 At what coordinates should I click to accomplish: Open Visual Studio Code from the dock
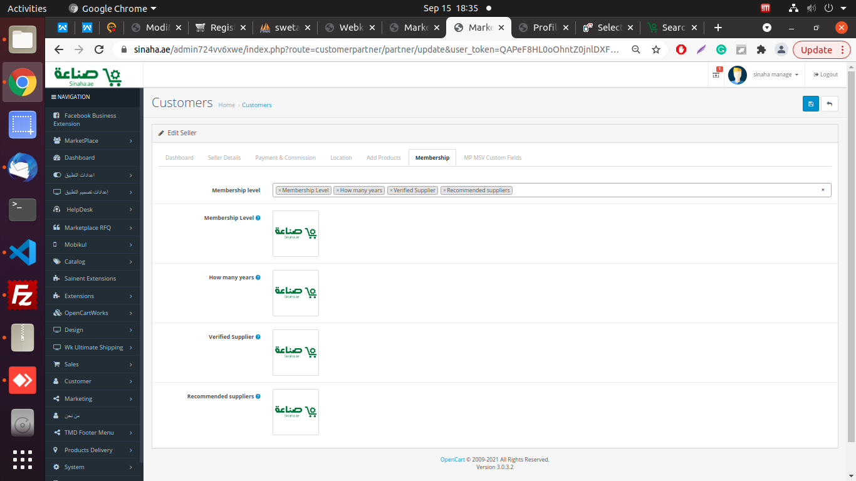pos(23,253)
